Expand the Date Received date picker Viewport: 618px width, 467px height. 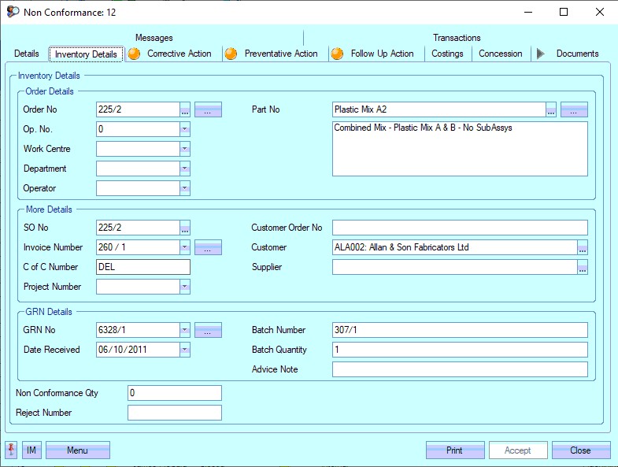click(x=184, y=350)
